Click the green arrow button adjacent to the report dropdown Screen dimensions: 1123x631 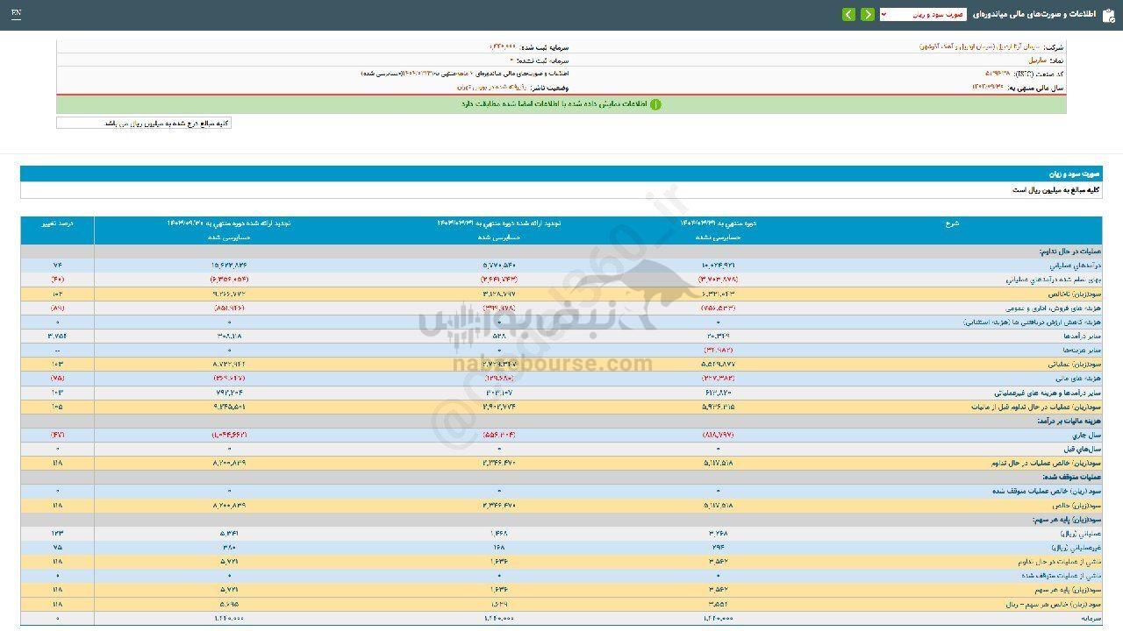867,14
